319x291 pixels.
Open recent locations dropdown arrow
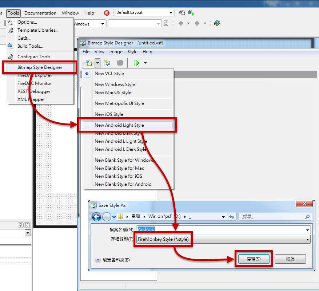click(114, 217)
